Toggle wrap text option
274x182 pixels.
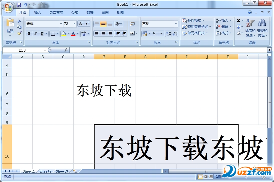tap(132, 24)
